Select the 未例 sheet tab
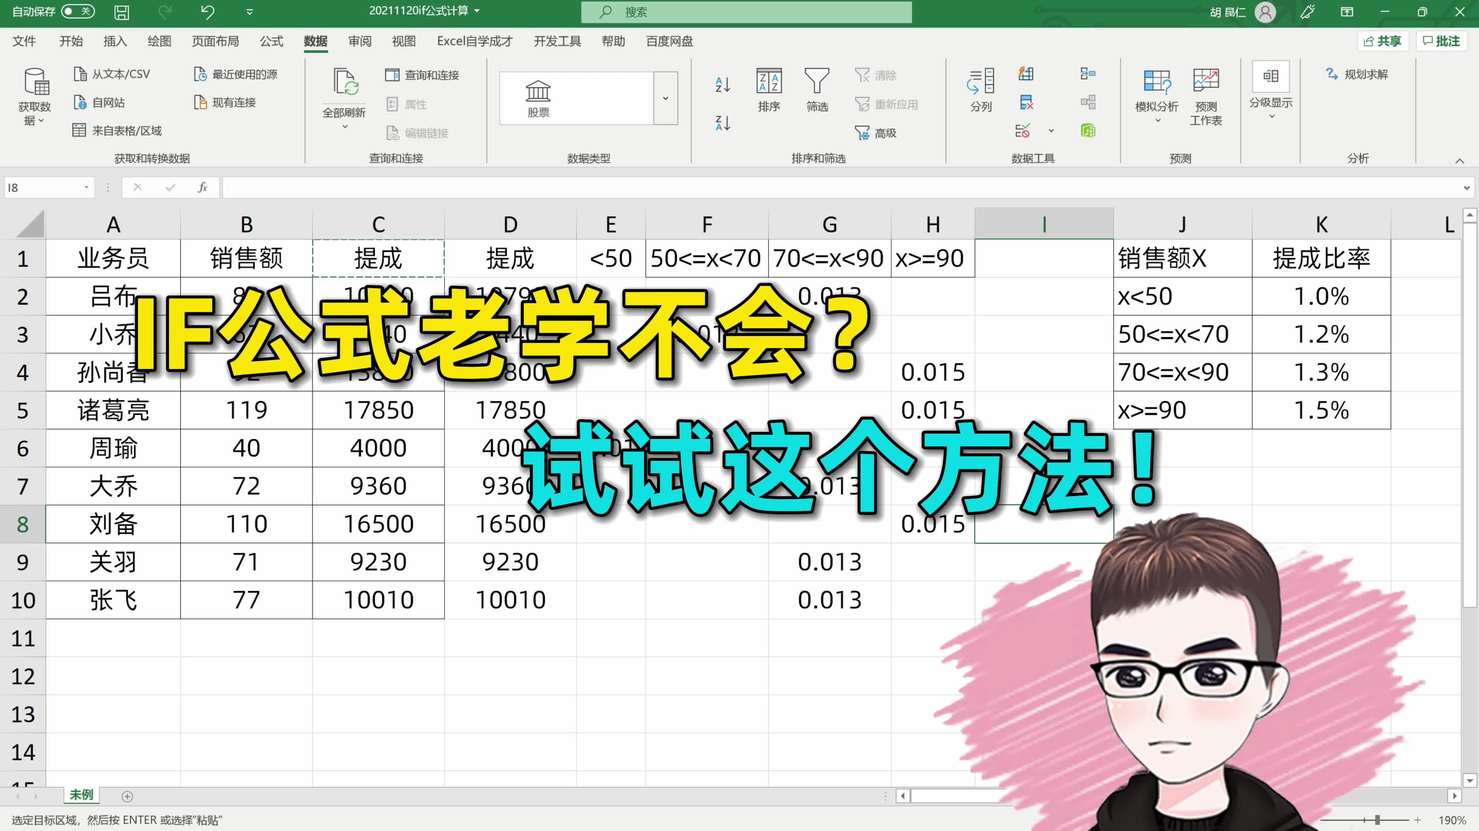Viewport: 1479px width, 831px height. point(81,795)
